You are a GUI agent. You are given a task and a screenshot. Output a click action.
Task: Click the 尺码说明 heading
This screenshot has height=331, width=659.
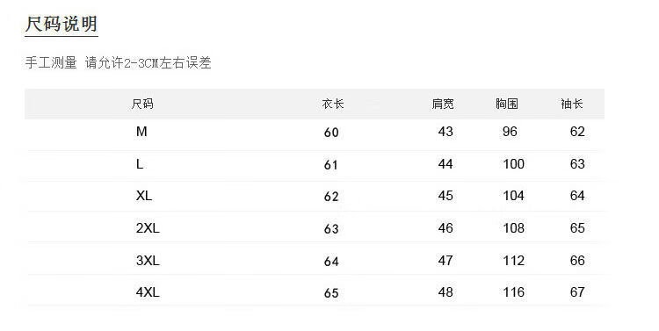[x=62, y=24]
